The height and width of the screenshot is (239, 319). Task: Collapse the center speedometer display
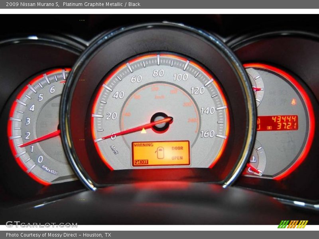[159, 119]
